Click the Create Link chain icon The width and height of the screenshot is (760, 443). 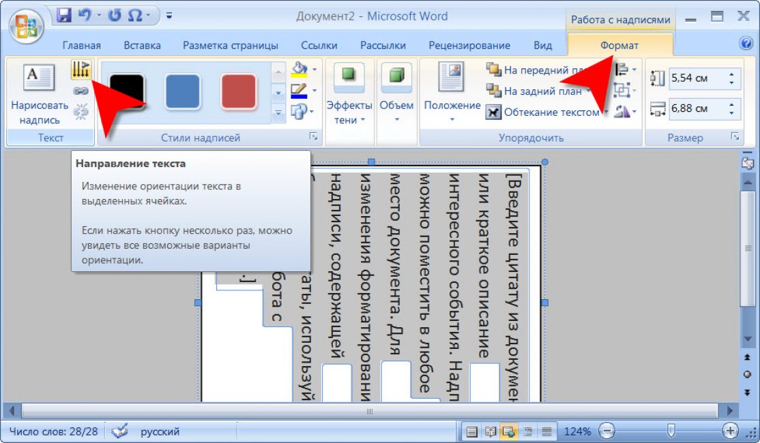pyautogui.click(x=81, y=91)
